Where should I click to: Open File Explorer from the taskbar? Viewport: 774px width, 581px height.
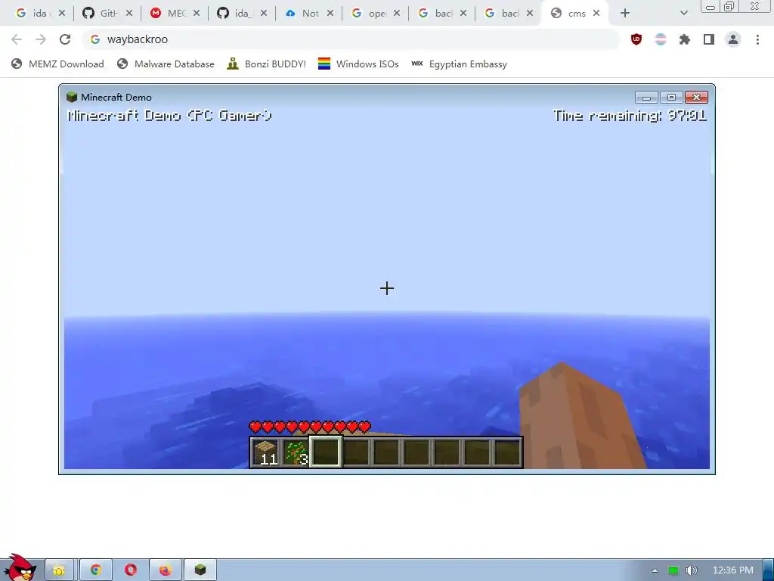tap(59, 570)
